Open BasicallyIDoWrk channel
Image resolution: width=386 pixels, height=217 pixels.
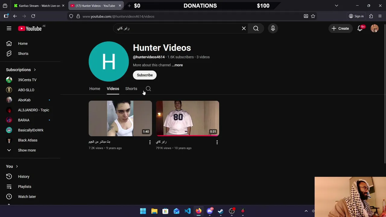(x=30, y=130)
